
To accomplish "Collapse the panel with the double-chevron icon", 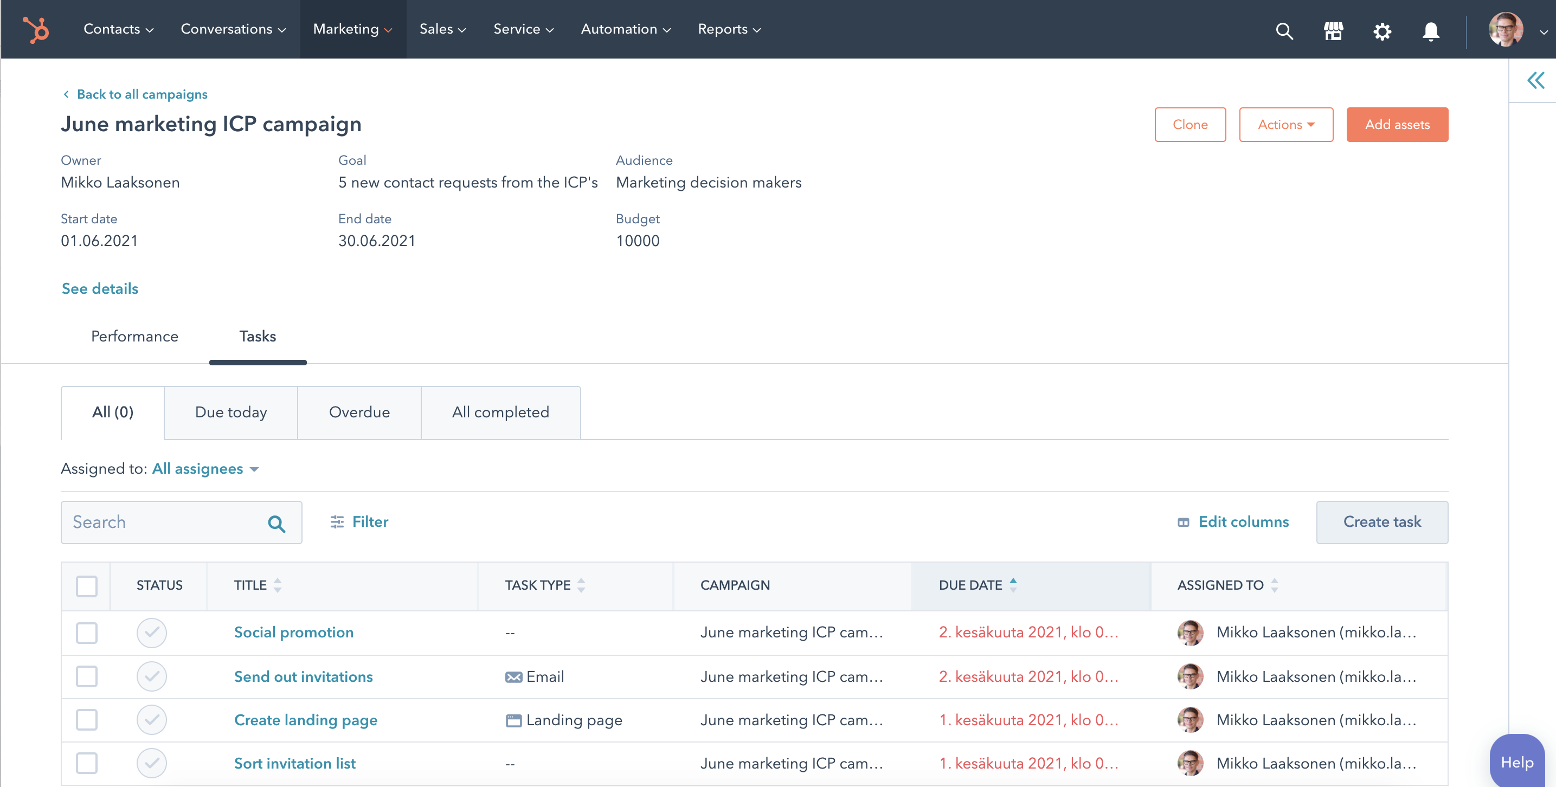I will 1535,79.
